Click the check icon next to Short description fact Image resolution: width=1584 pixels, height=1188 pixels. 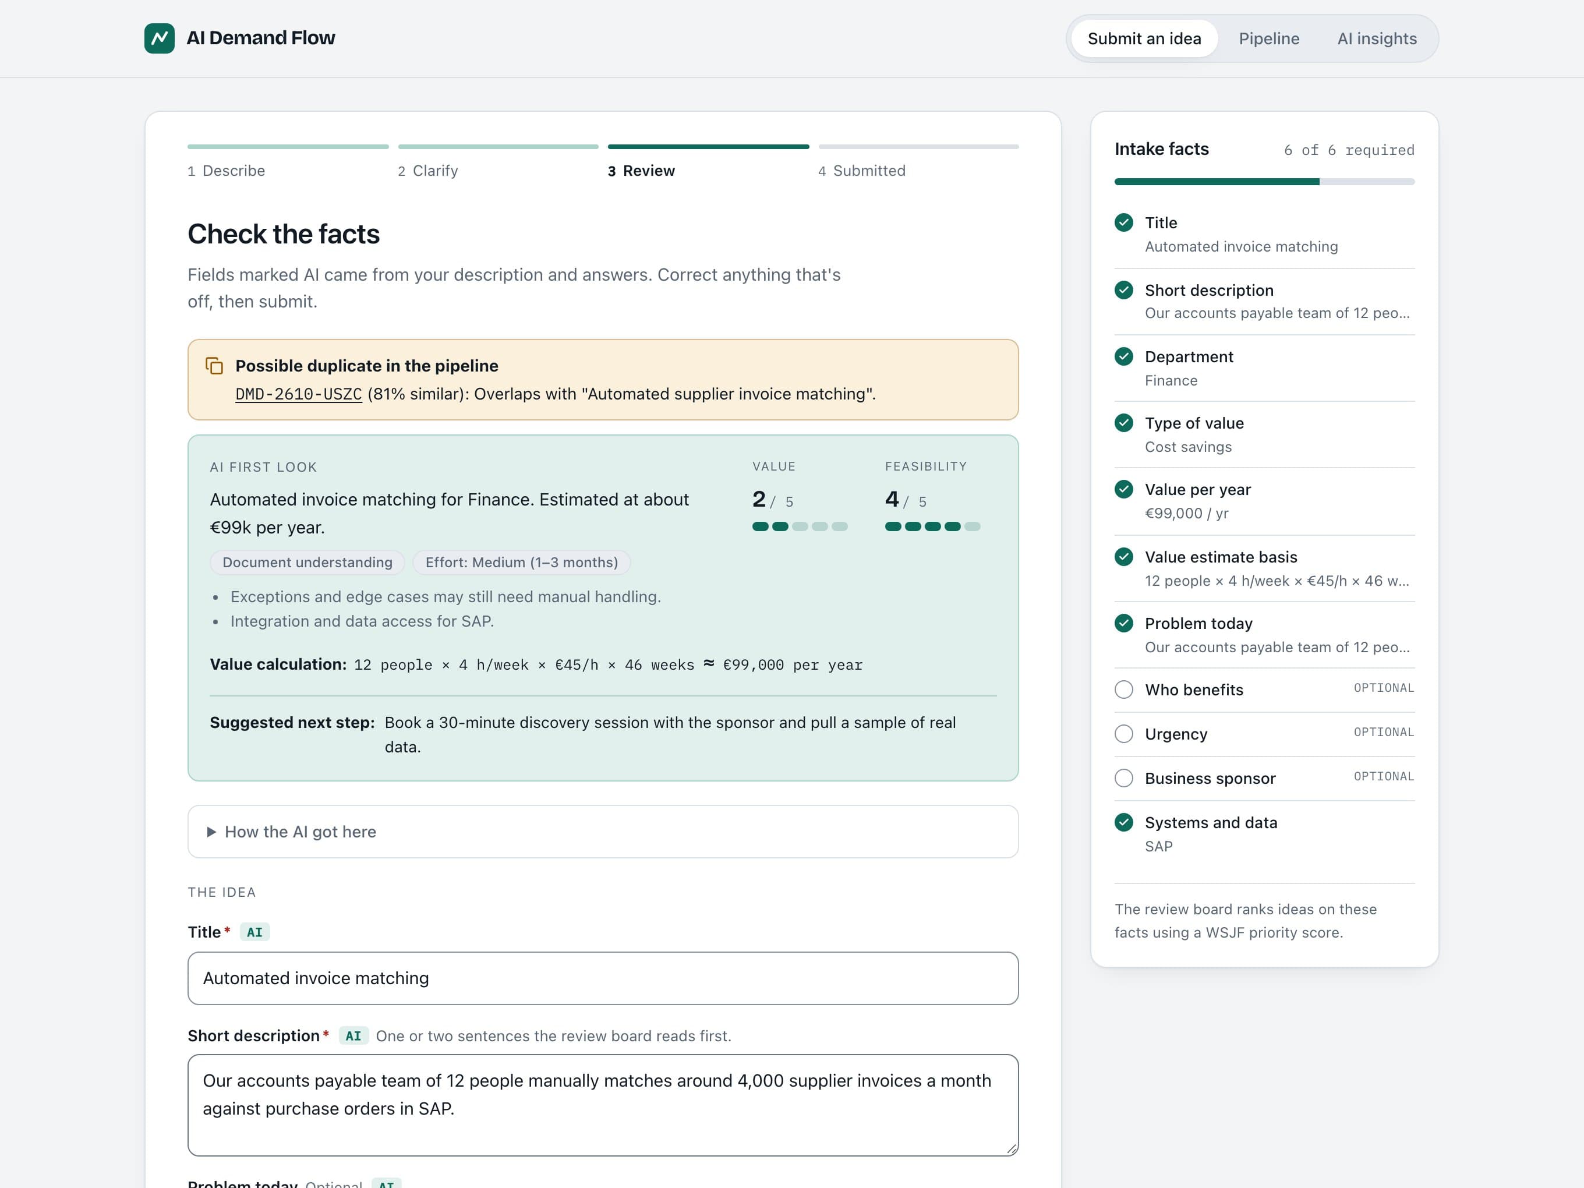click(1123, 290)
